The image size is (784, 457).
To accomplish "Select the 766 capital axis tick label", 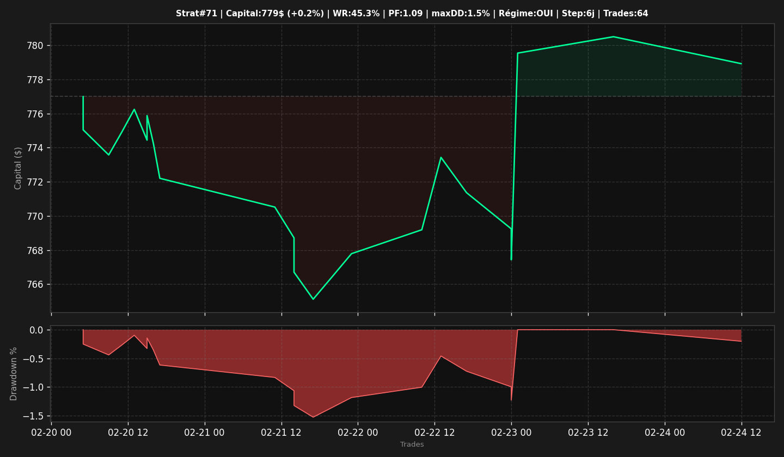I will pos(36,285).
